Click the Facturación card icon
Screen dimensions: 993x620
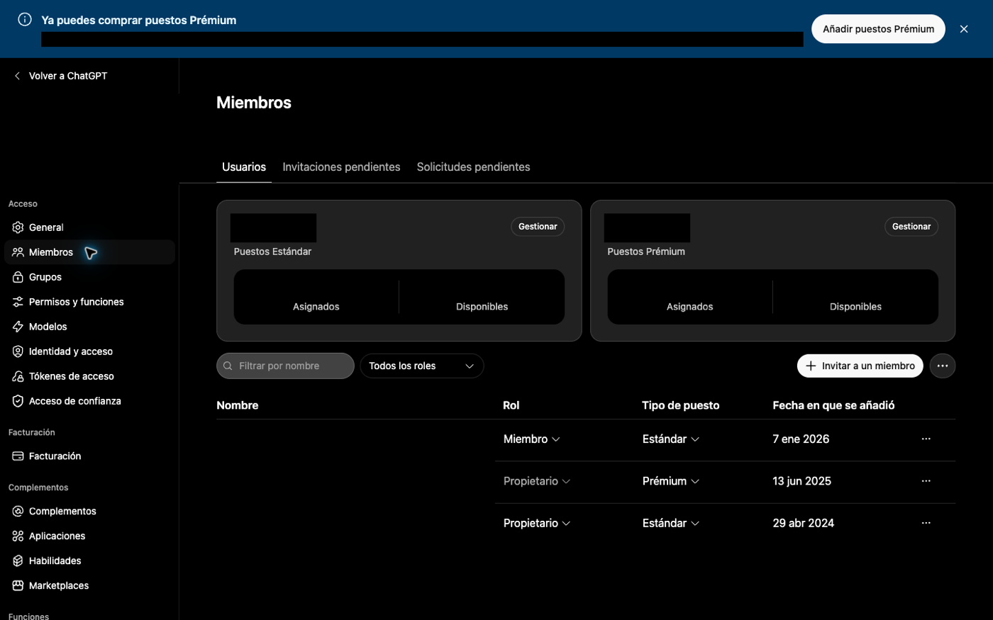[18, 456]
